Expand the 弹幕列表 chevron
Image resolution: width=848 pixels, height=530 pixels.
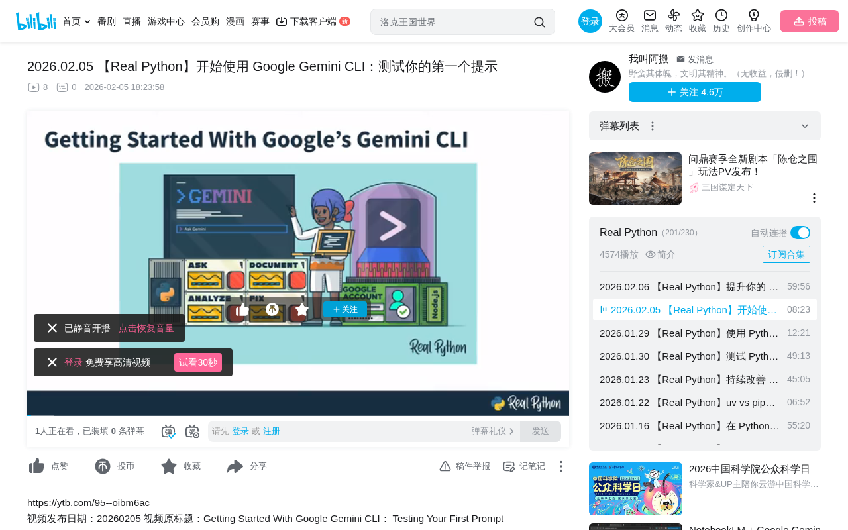[805, 126]
